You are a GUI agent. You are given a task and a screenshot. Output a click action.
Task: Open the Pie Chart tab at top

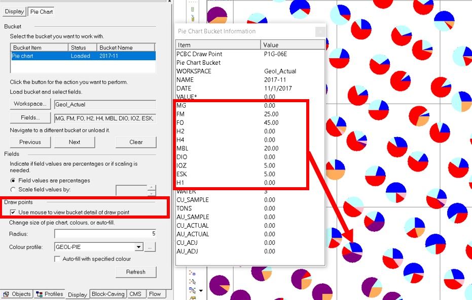coord(42,11)
